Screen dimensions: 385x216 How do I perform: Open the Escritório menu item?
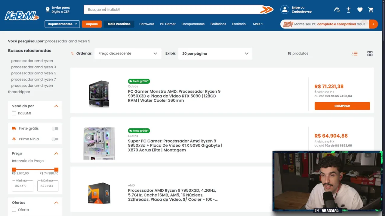(239, 24)
